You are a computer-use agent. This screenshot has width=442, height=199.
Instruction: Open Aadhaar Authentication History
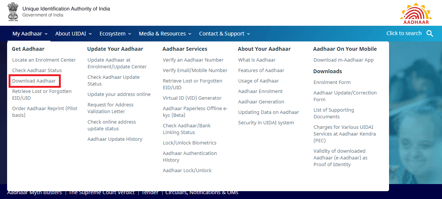190,156
